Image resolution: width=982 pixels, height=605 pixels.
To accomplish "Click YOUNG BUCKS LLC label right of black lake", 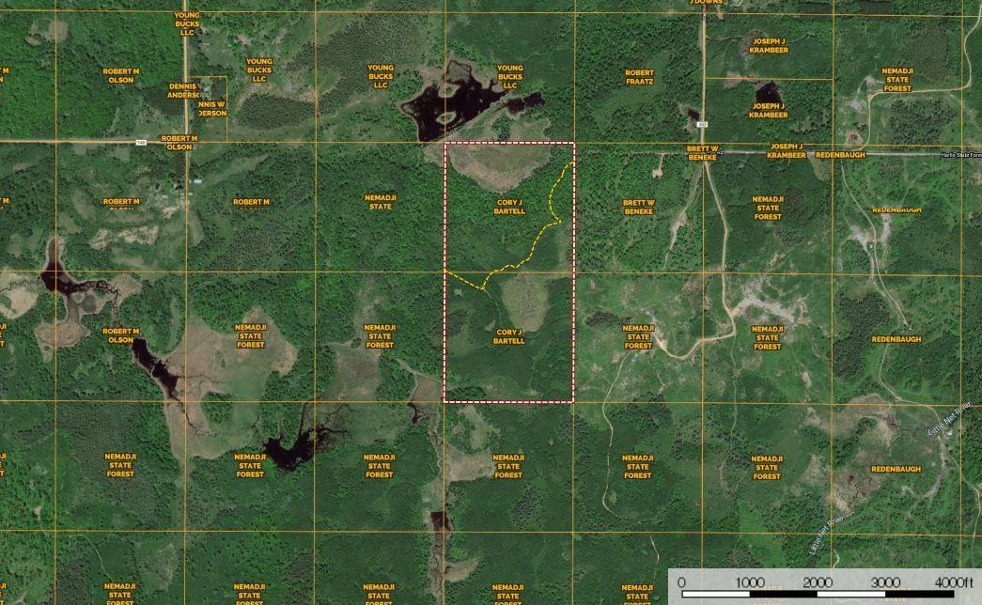I will pyautogui.click(x=509, y=76).
